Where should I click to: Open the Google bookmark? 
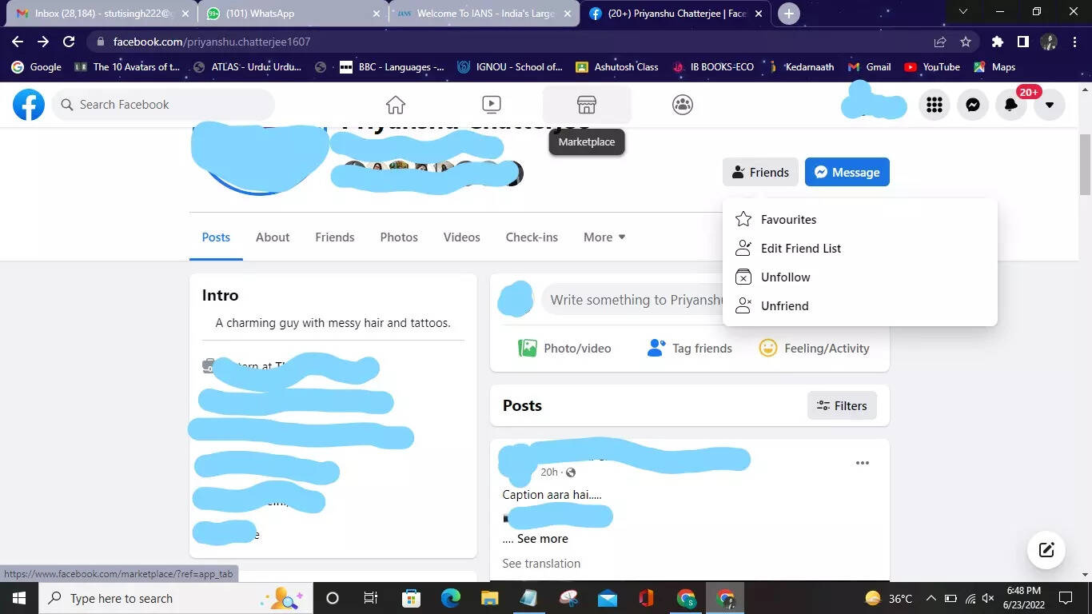click(x=36, y=67)
